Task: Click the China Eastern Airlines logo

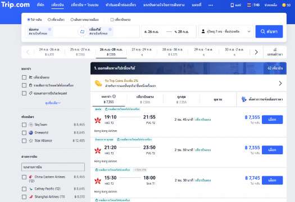Action: 31,177
